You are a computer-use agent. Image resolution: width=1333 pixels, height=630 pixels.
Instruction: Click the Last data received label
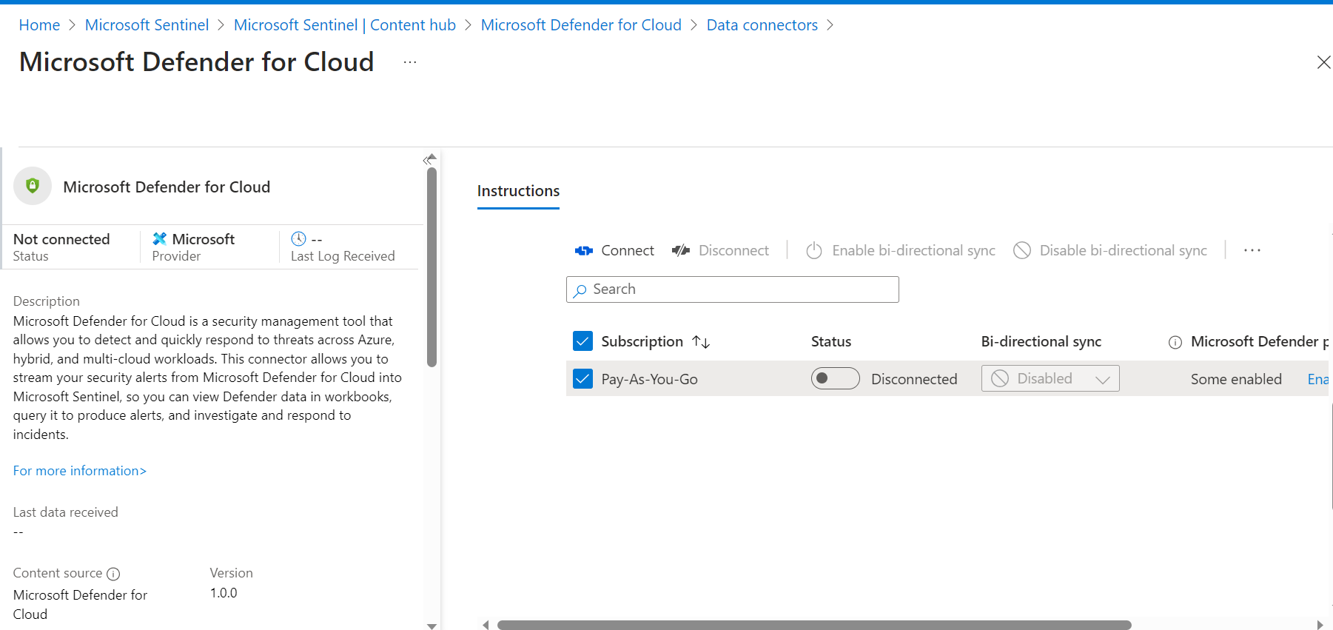tap(65, 512)
